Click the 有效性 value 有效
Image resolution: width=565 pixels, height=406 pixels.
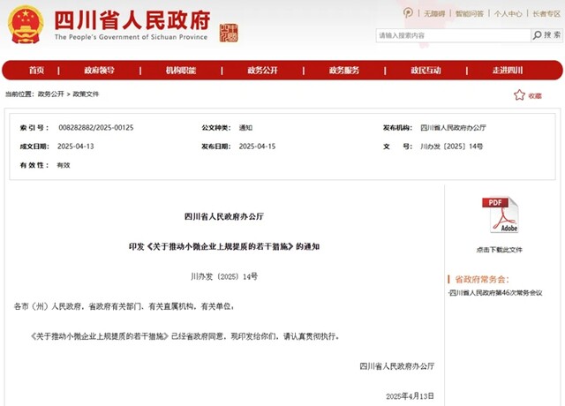click(64, 165)
